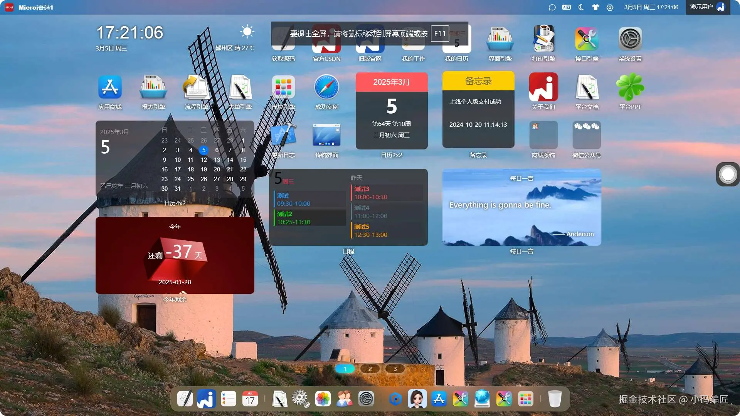Viewport: 740px width, 416px height.
Task: Switch to desktop page 2 indicator
Action: pyautogui.click(x=370, y=369)
